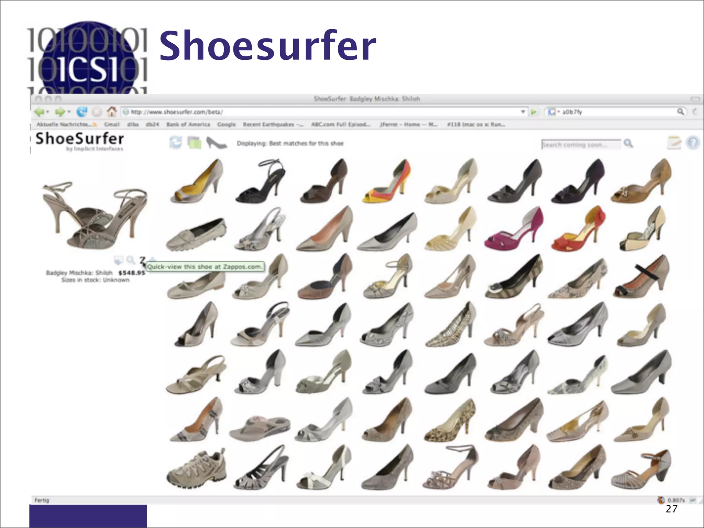Click the Zappos Z quick-view icon

(142, 260)
